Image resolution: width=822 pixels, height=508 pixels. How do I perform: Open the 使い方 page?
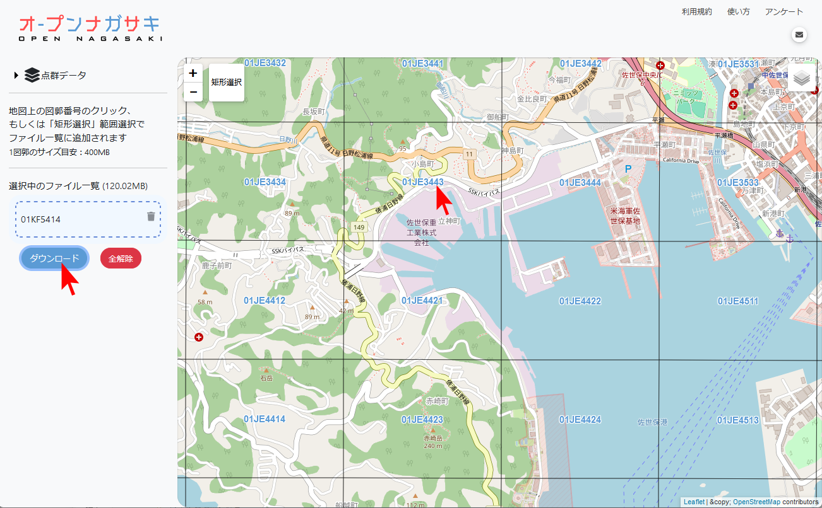(x=738, y=12)
